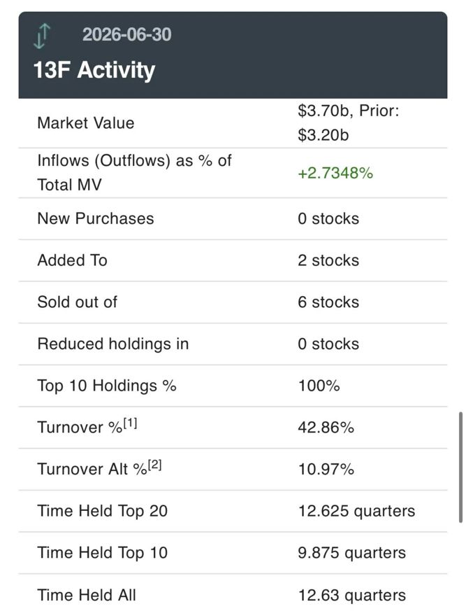
Task: Open the Turnover Alt % footnote [2]
Action: pyautogui.click(x=155, y=465)
